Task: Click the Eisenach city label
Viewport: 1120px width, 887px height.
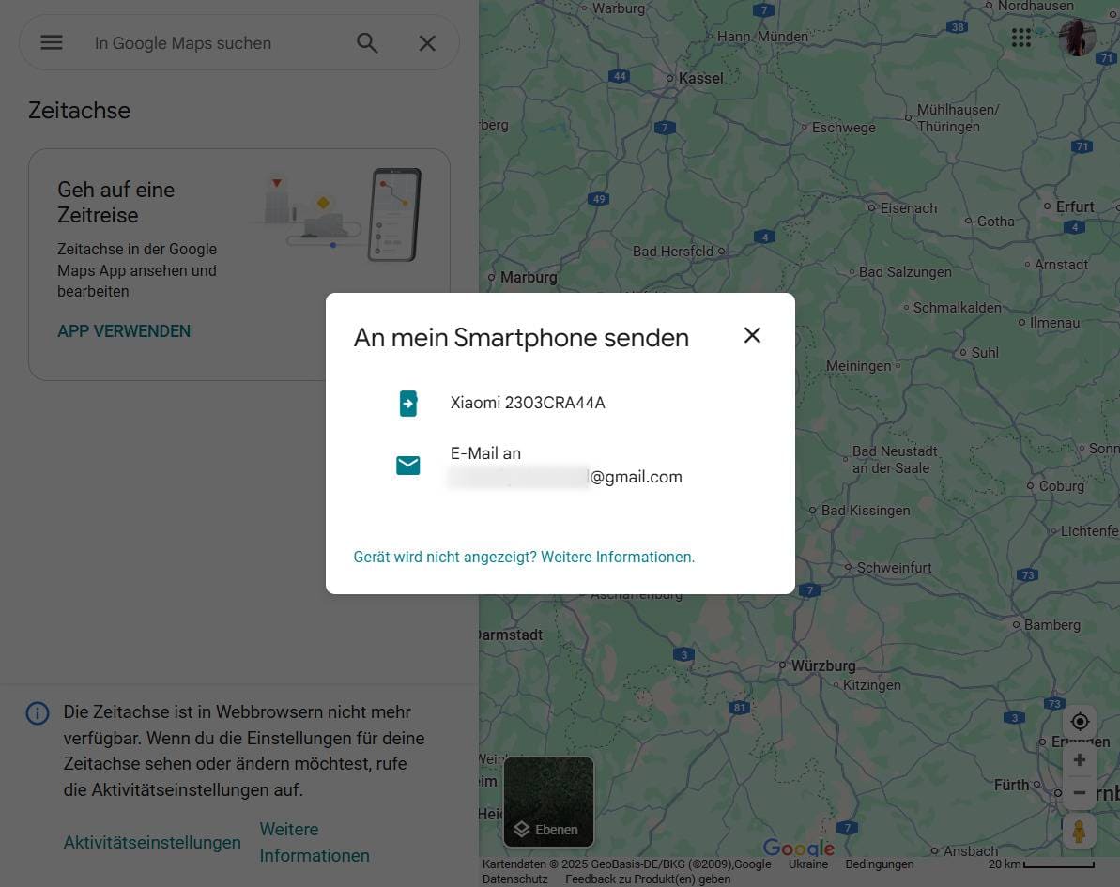Action: (909, 208)
